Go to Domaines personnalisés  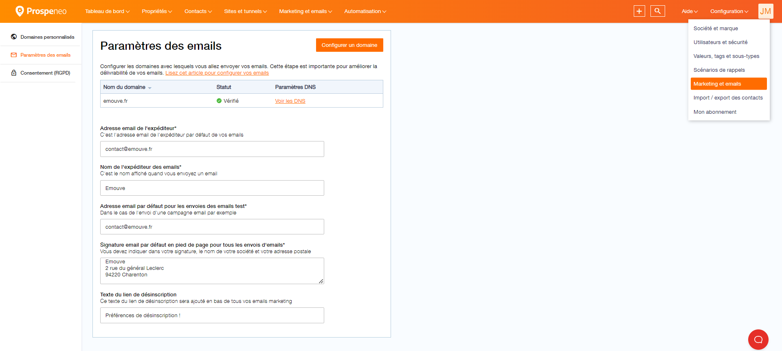click(47, 37)
